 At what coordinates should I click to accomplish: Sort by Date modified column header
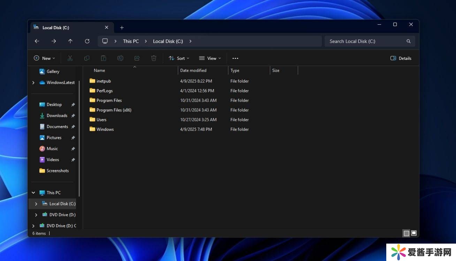click(193, 70)
